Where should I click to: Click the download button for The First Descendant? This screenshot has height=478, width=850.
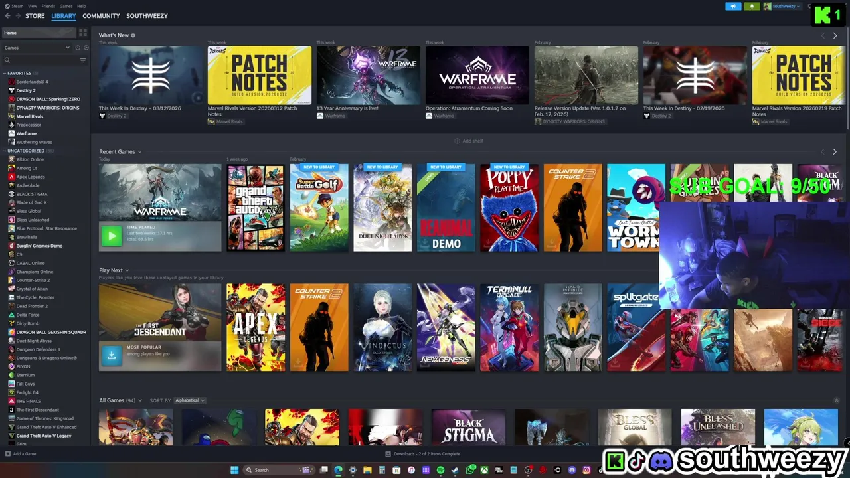112,355
